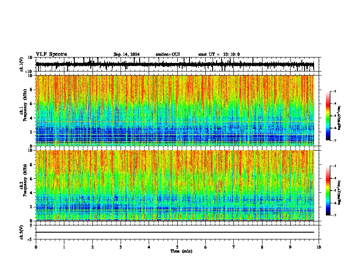Click time axis tick label "3"

(x=121, y=247)
